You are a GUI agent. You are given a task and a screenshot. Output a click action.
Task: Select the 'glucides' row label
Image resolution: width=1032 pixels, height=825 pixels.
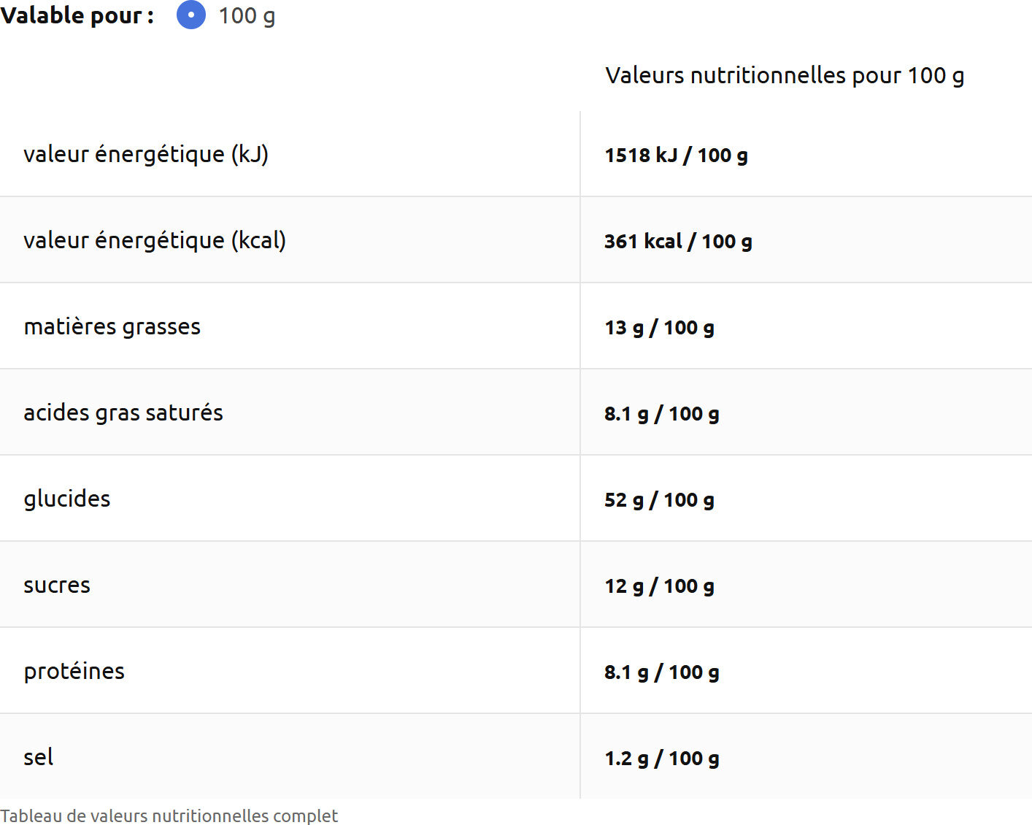67,499
